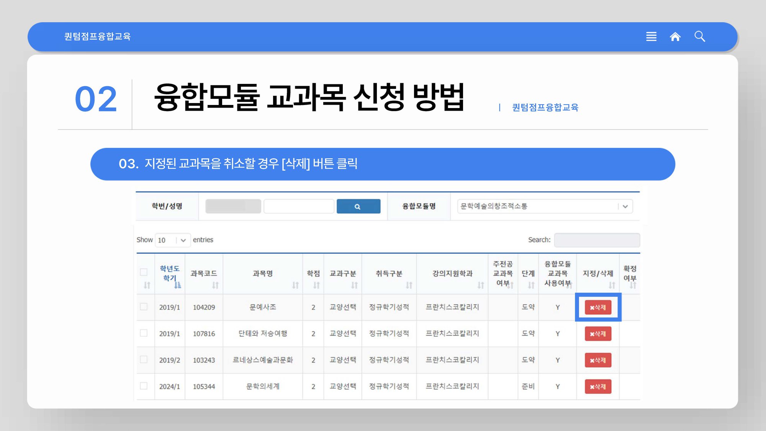Image resolution: width=766 pixels, height=431 pixels.
Task: Click the empty student name input field
Action: point(299,206)
